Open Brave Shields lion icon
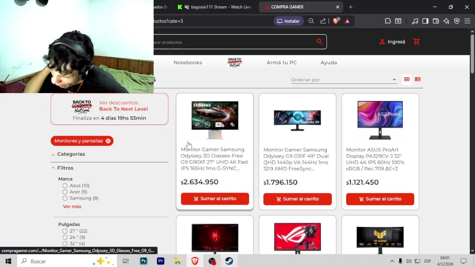The image size is (475, 267). point(335,21)
